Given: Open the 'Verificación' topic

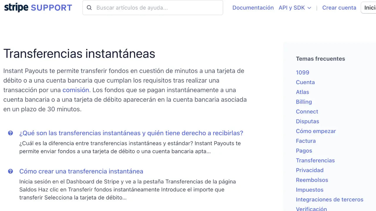Looking at the screenshot, I should click(311, 208).
